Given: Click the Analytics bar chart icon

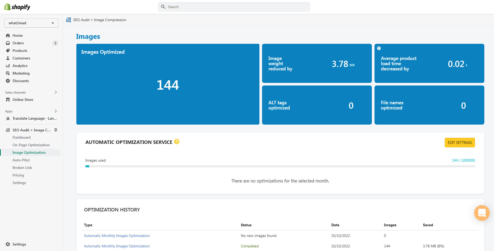Looking at the screenshot, I should pos(8,66).
